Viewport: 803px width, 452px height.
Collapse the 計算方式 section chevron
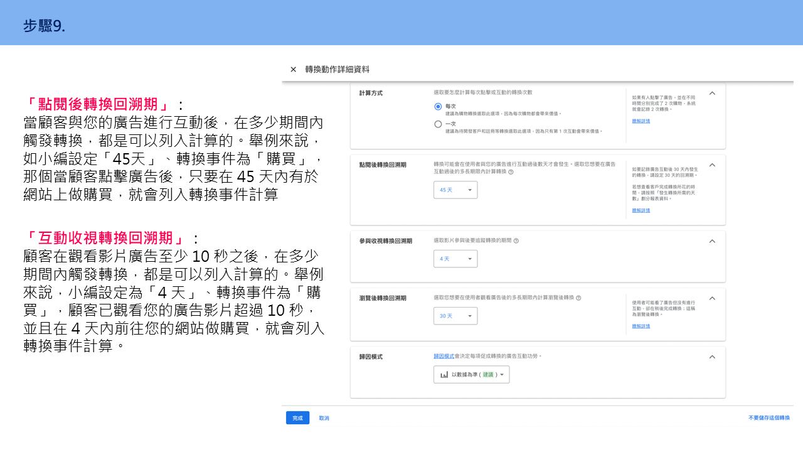point(712,93)
